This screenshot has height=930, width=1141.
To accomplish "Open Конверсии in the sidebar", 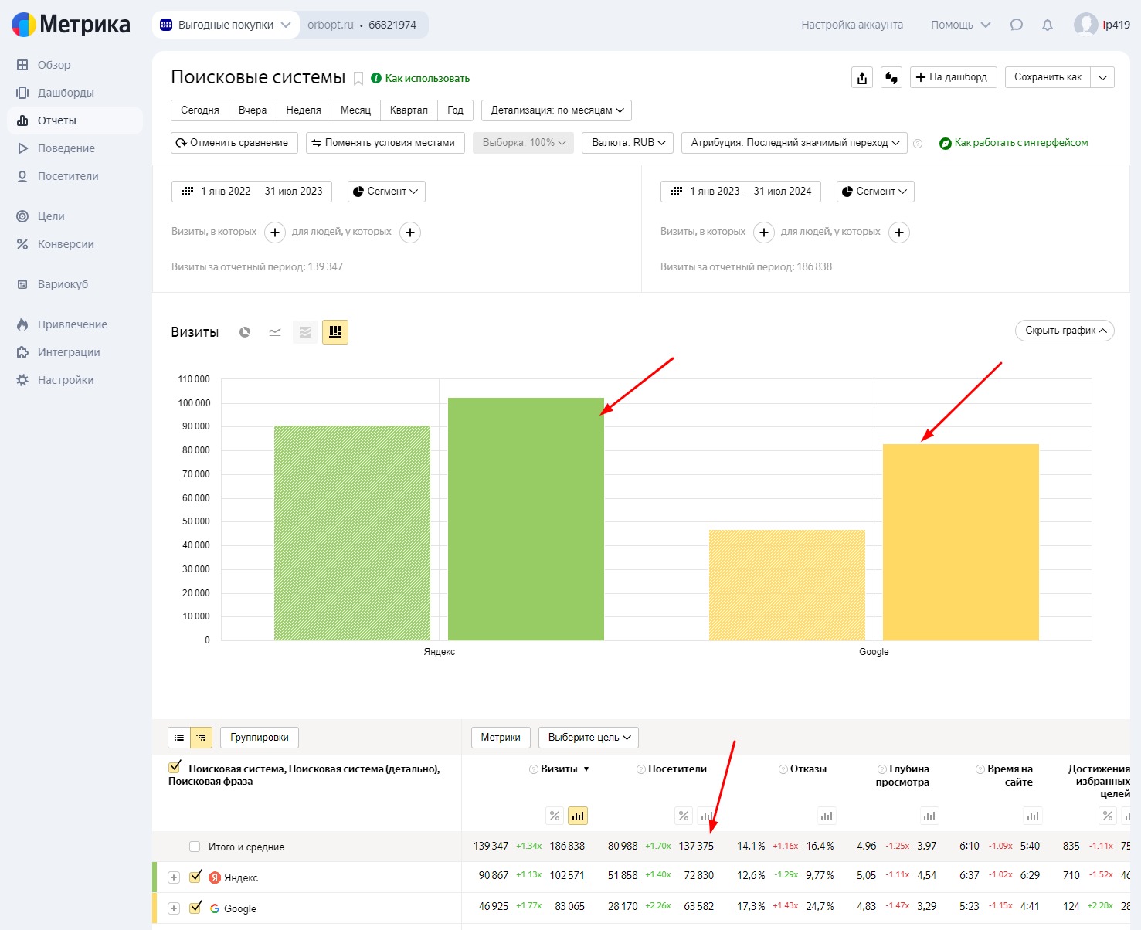I will tap(66, 244).
